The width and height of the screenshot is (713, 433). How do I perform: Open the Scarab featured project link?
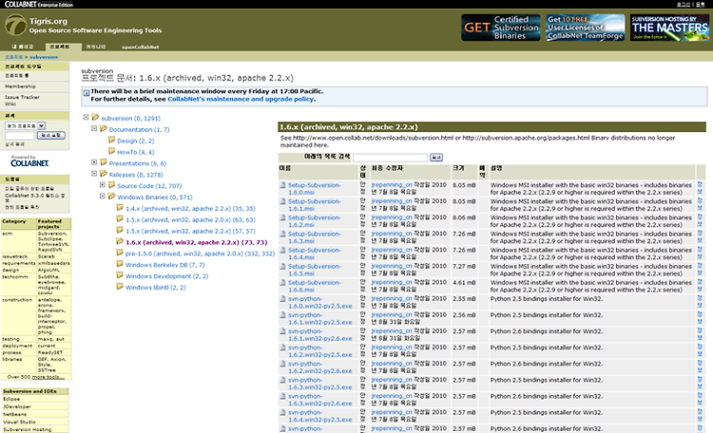click(x=47, y=256)
